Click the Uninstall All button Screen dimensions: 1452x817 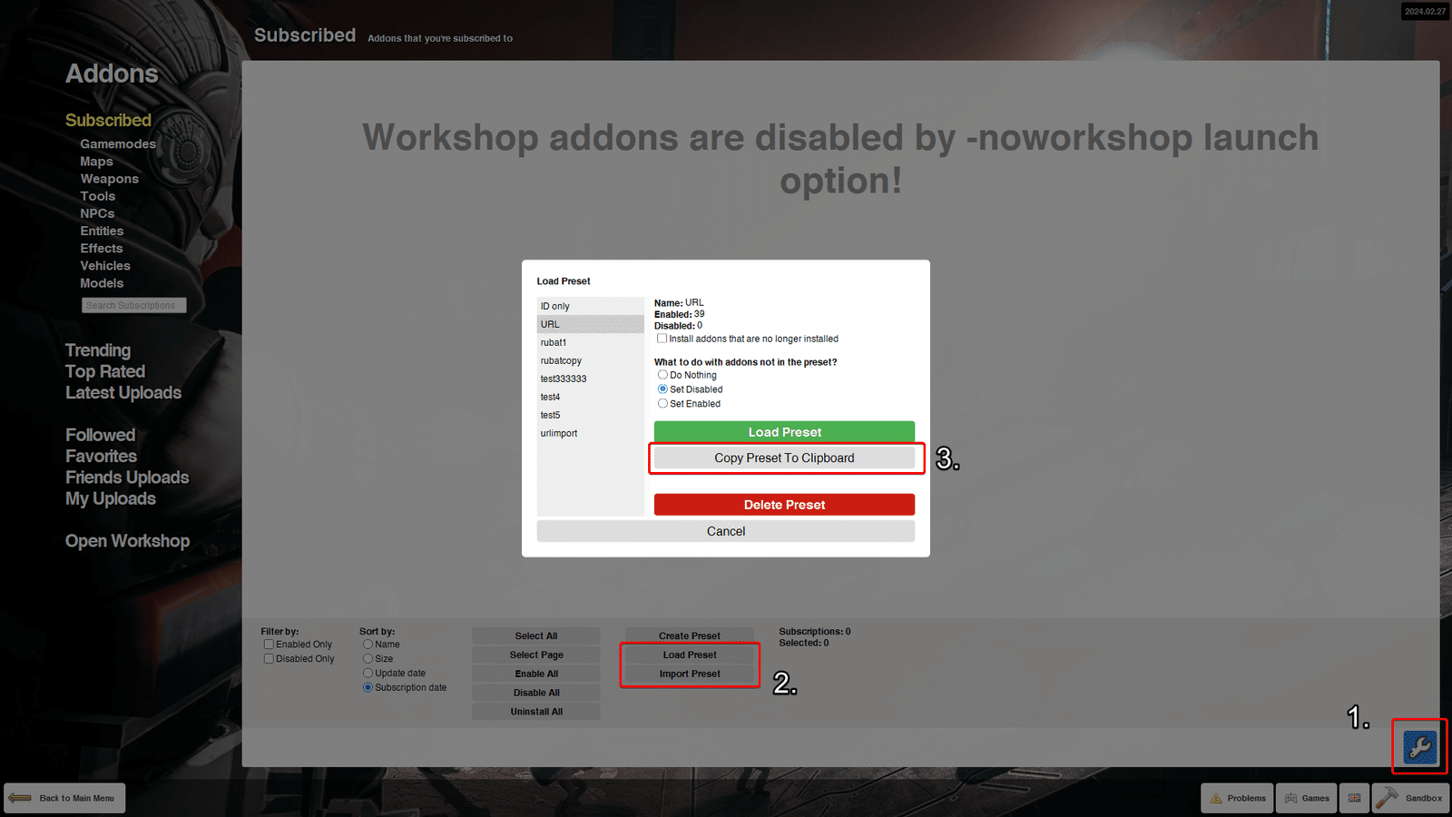[x=536, y=712]
